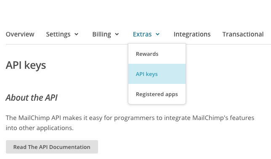The width and height of the screenshot is (271, 159).
Task: Click the MailChimp API description paragraph
Action: pos(130,123)
